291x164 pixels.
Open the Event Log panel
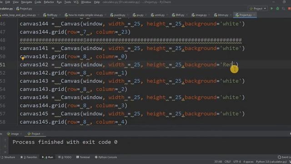(284, 157)
